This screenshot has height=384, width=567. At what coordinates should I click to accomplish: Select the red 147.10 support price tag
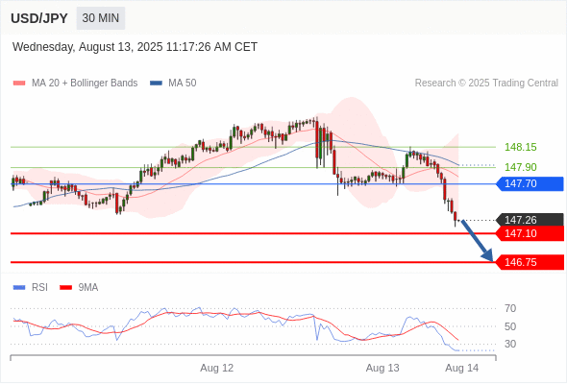530,233
